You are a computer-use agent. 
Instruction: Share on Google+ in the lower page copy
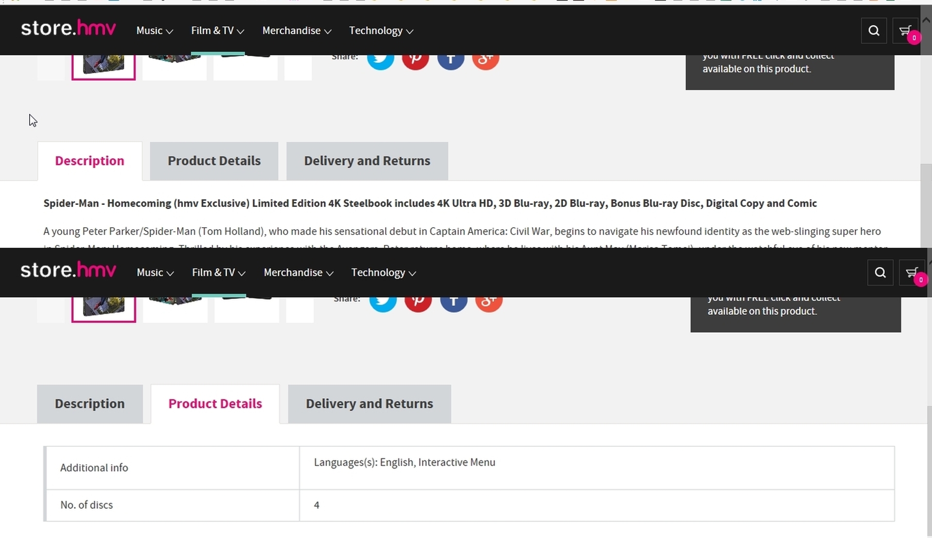pos(489,303)
